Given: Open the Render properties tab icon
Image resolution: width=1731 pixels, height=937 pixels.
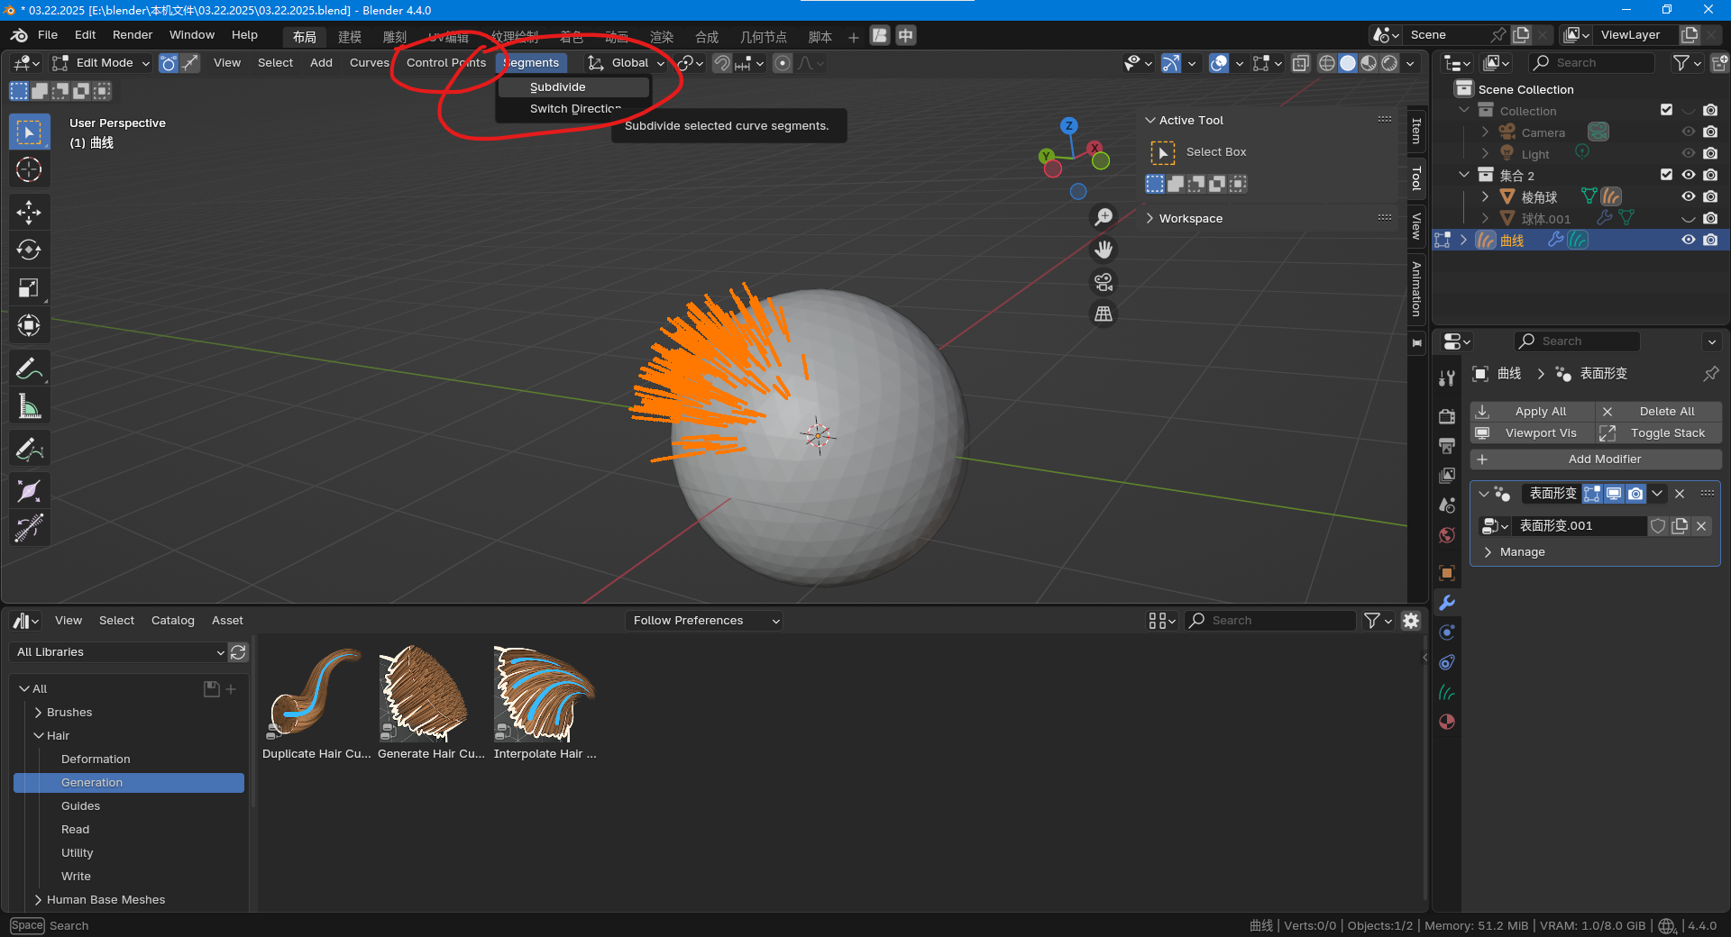Looking at the screenshot, I should [1447, 416].
